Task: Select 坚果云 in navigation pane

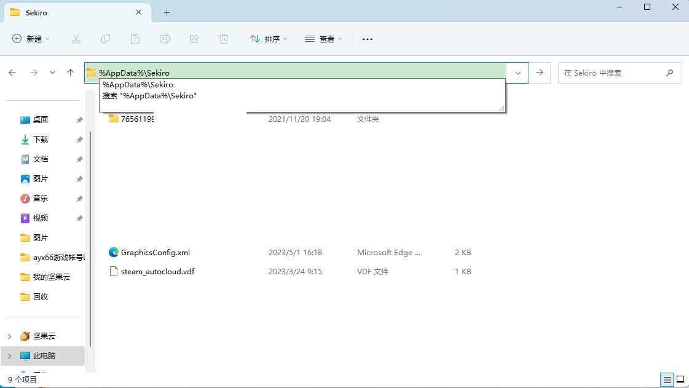Action: point(44,336)
